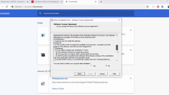Reload the page with the refresh icon
This screenshot has height=95, width=169.
tap(7, 7)
